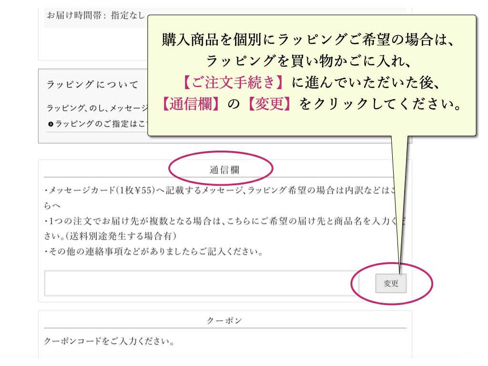488x366 pixels.
Task: Focus the 通信欄 message input field
Action: click(200, 284)
